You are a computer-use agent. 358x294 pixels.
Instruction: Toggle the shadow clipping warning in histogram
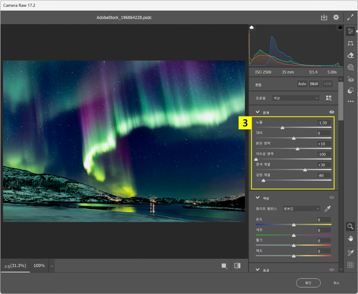pos(252,28)
